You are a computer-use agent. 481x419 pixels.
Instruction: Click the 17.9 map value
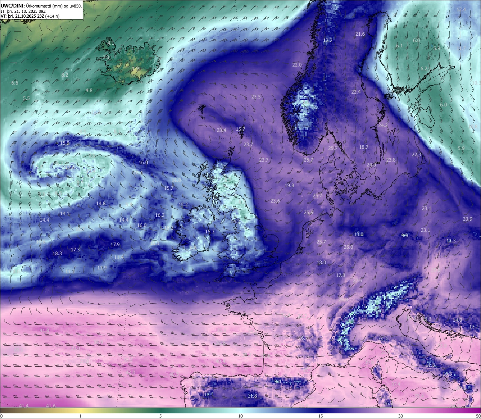(115, 245)
